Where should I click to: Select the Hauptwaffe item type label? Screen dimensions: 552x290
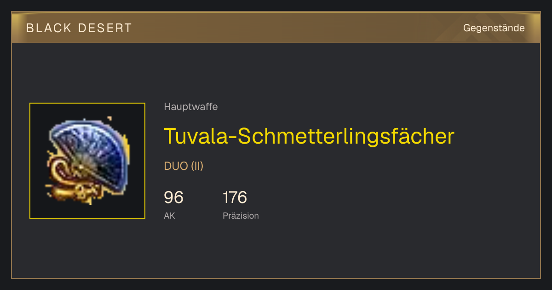(x=190, y=107)
